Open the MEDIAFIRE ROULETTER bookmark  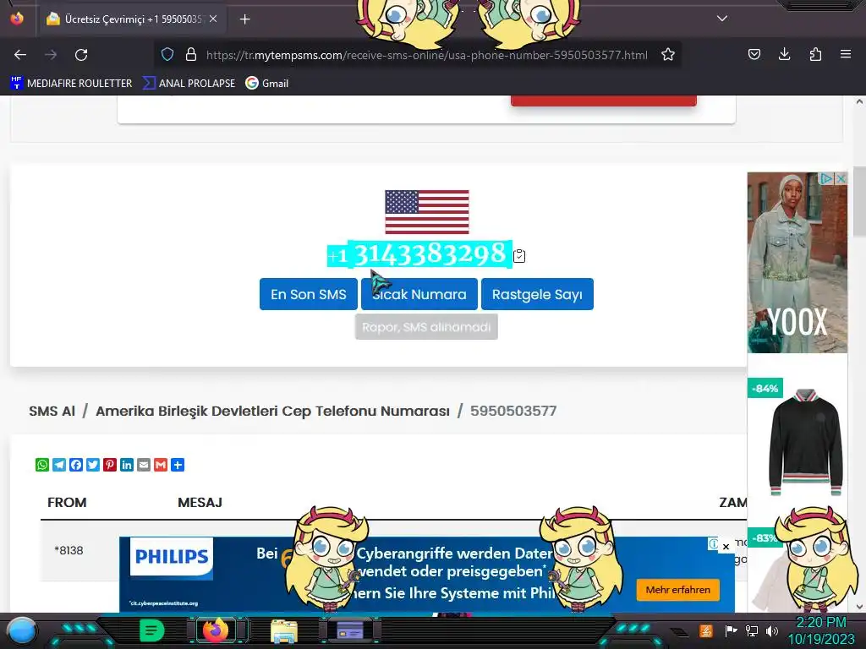tap(71, 84)
